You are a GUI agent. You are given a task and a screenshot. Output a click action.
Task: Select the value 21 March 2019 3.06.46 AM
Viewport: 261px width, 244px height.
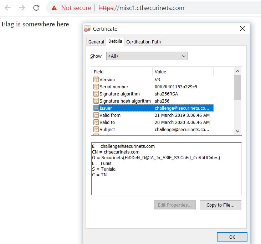182,115
